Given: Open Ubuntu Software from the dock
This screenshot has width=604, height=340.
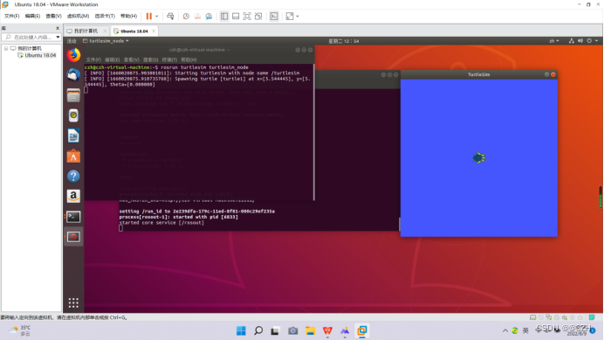Looking at the screenshot, I should [73, 156].
